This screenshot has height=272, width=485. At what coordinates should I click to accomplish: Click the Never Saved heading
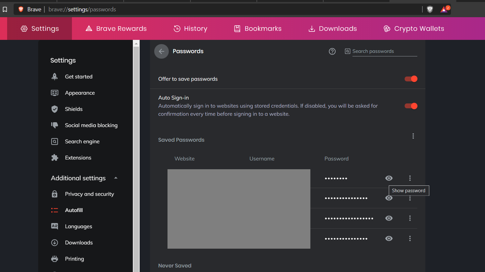(175, 266)
